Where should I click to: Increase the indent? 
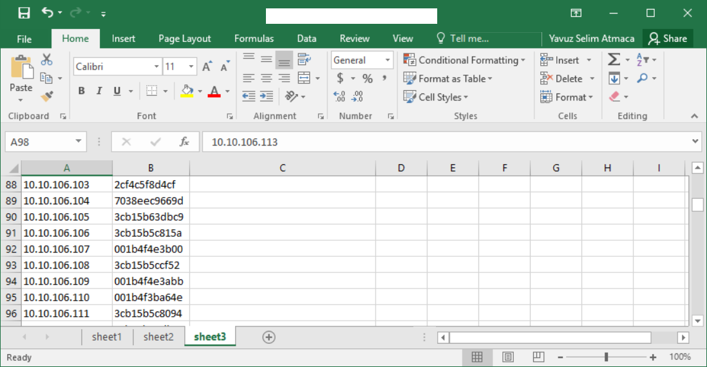[267, 96]
